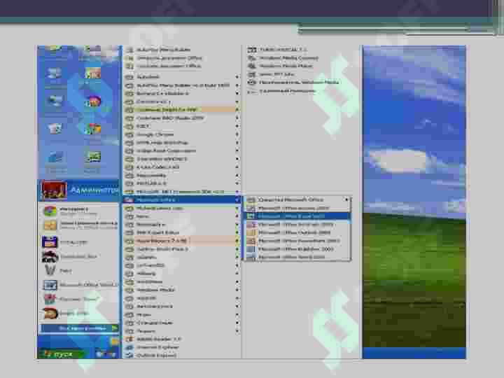This screenshot has height=378, width=504.
Task: Open the CodeGear RAD Studio 2009 folder
Action: (181, 118)
